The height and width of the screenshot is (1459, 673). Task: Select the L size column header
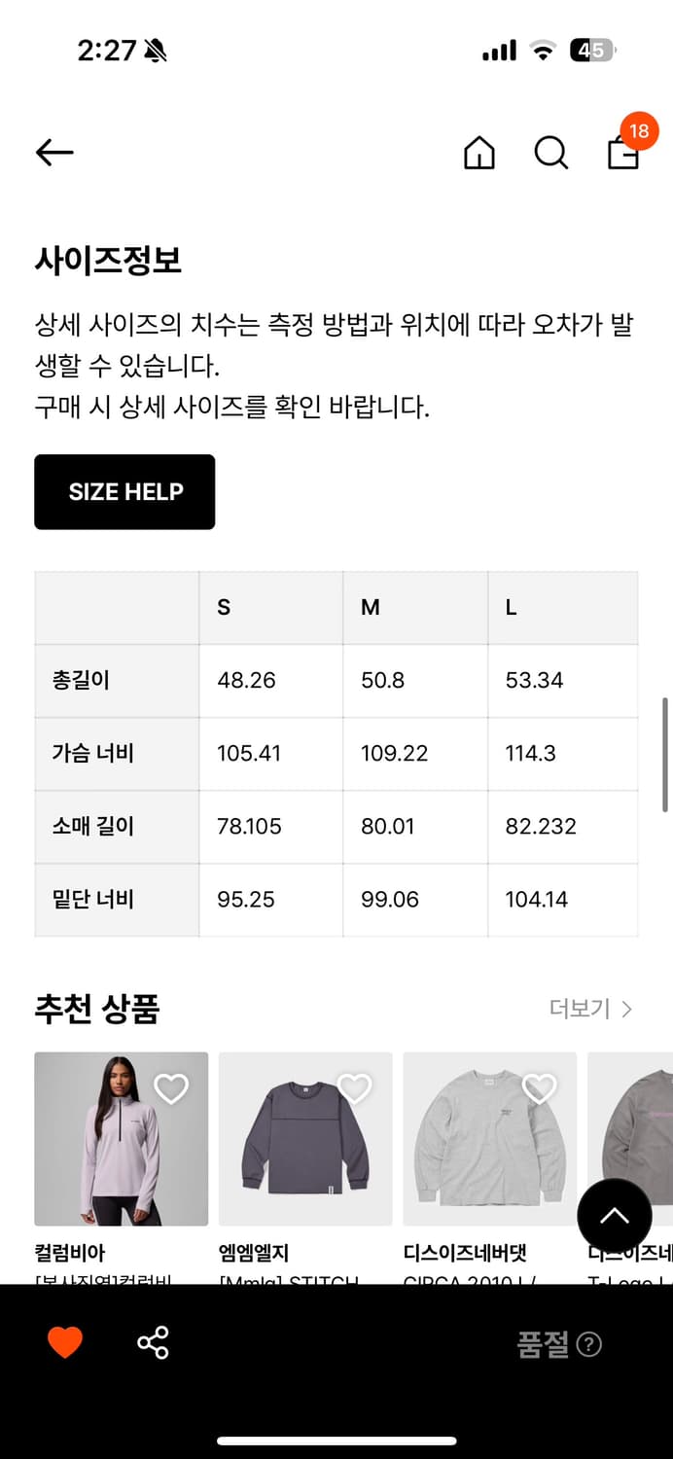(x=511, y=607)
